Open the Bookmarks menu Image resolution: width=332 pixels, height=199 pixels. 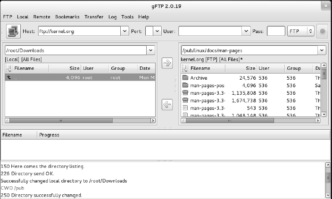coord(67,17)
